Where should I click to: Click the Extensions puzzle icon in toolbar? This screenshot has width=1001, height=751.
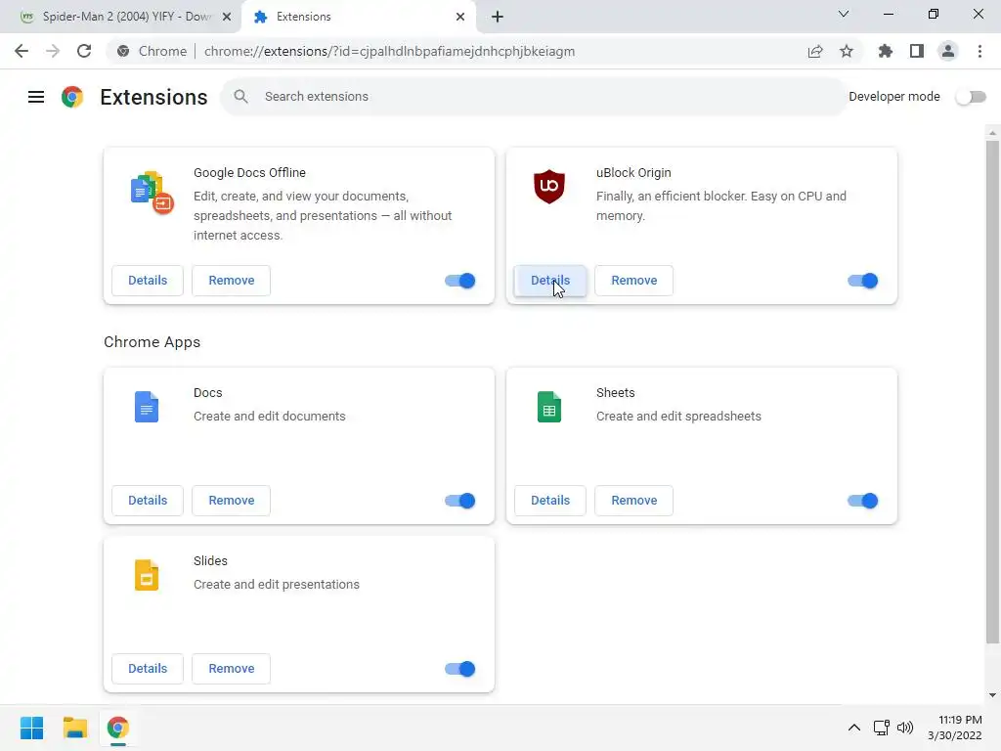(886, 51)
